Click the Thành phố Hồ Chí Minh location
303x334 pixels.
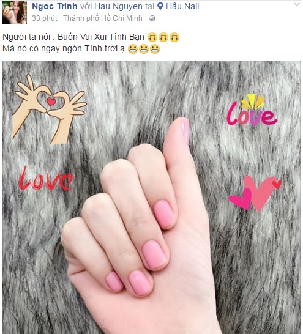(x=103, y=18)
